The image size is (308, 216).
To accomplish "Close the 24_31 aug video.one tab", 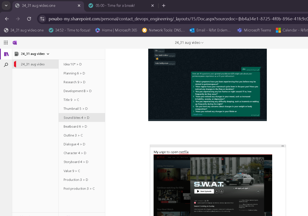I will 79,5.
